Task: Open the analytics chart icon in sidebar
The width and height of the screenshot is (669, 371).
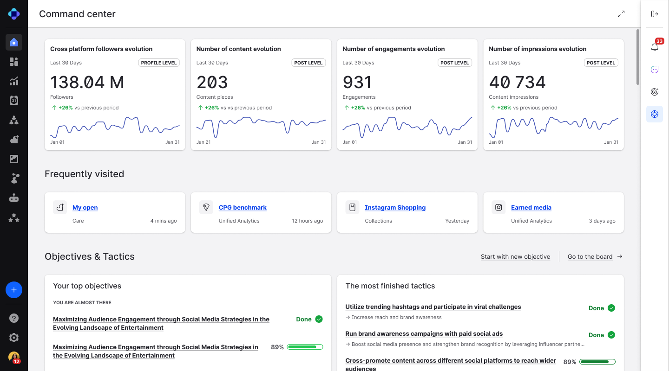Action: 14,81
